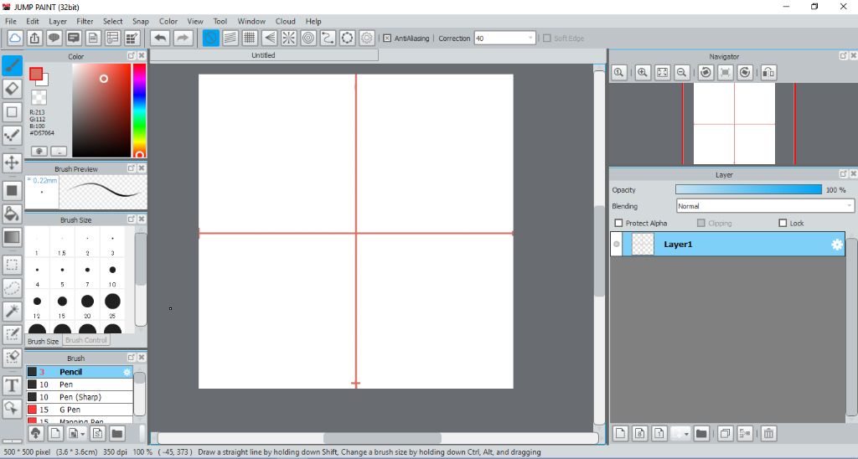This screenshot has width=858, height=459.
Task: Enable the curve snap guide
Action: (x=328, y=38)
